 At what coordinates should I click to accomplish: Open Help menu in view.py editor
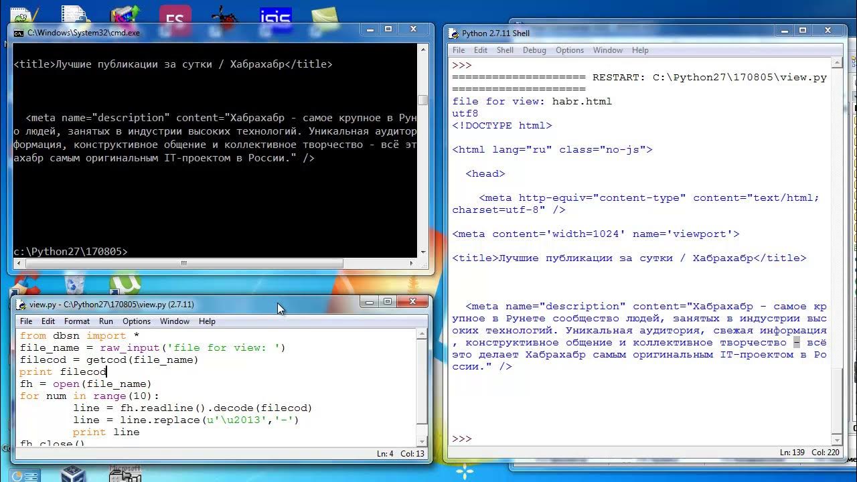[x=207, y=321]
